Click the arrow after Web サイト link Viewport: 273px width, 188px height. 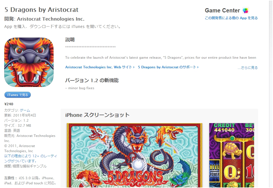[x=134, y=67]
